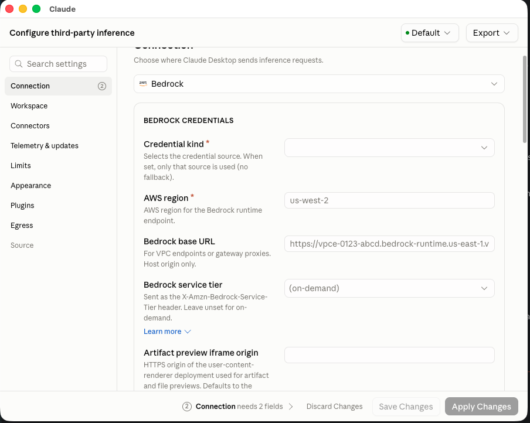
Task: Click 'Choose where Claude Desktop sends inference requests' text
Action: tap(229, 60)
